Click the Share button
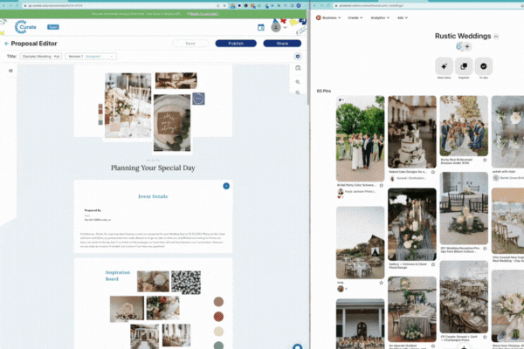Image resolution: width=524 pixels, height=349 pixels. (282, 43)
